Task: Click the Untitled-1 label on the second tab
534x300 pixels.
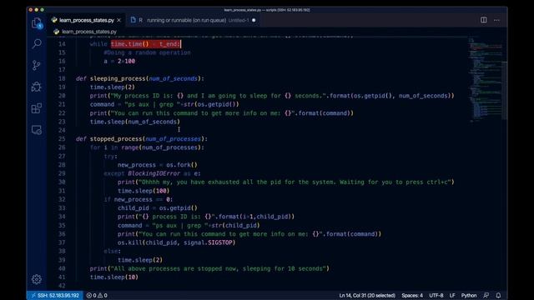Action: tap(239, 20)
